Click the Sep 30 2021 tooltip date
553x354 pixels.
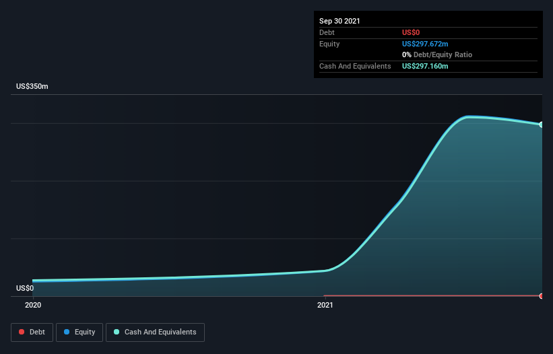(x=339, y=21)
